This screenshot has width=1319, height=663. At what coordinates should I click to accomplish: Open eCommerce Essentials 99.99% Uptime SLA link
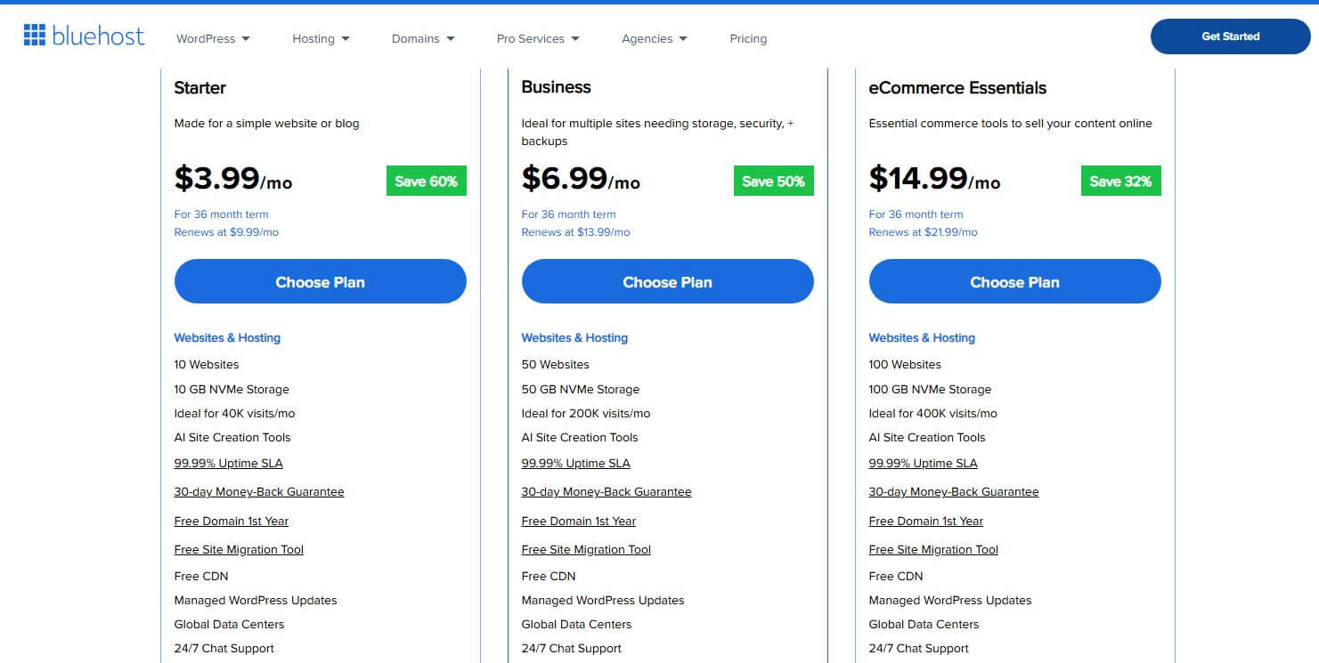[x=923, y=464]
